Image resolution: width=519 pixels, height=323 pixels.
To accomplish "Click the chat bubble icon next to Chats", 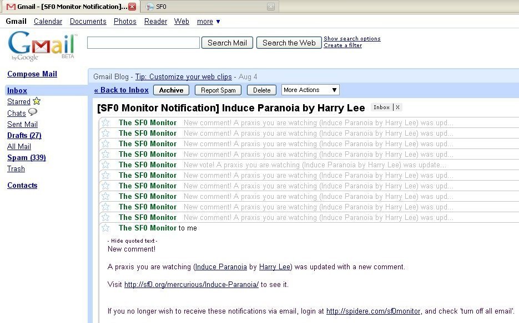I will point(33,112).
